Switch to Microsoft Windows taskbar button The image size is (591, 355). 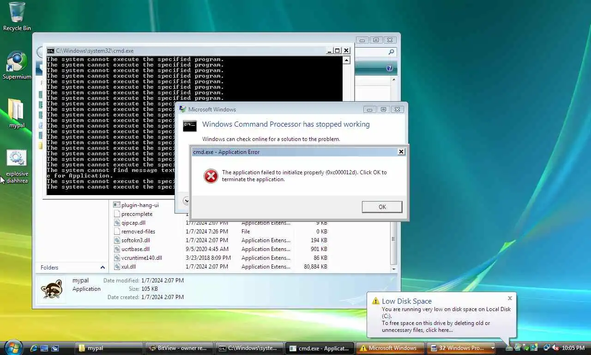coord(391,348)
